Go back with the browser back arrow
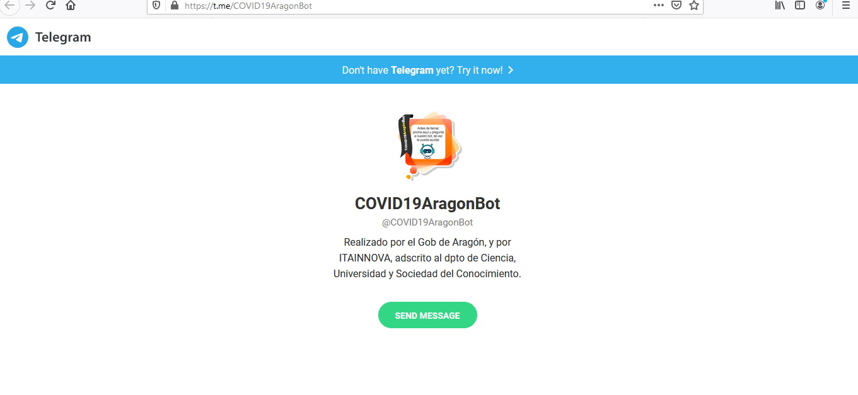 click(x=9, y=5)
